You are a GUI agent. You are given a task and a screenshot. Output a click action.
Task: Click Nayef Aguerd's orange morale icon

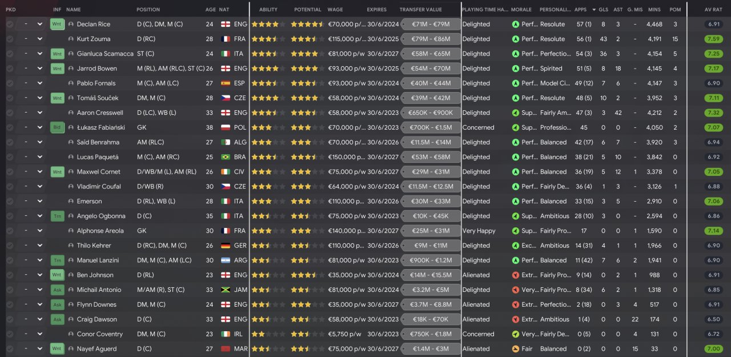click(x=516, y=349)
